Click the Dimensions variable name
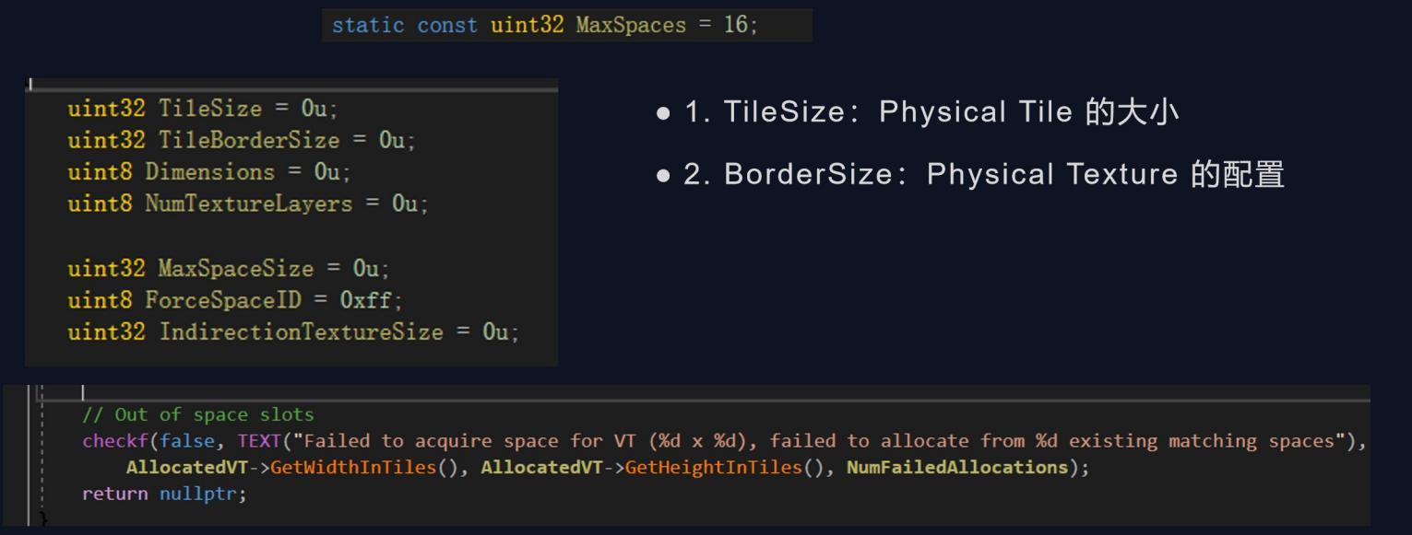Viewport: 1412px width, 535px height. tap(209, 172)
